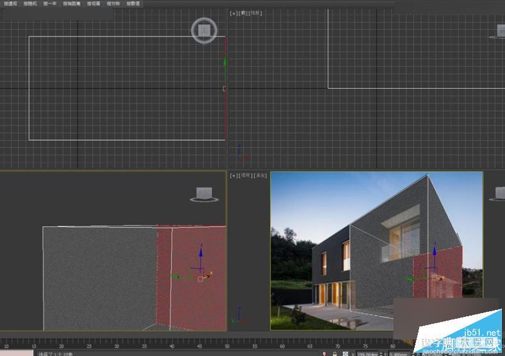Image resolution: width=505 pixels, height=356 pixels.
Task: Click frame 80 on the timeline
Action: point(392,347)
